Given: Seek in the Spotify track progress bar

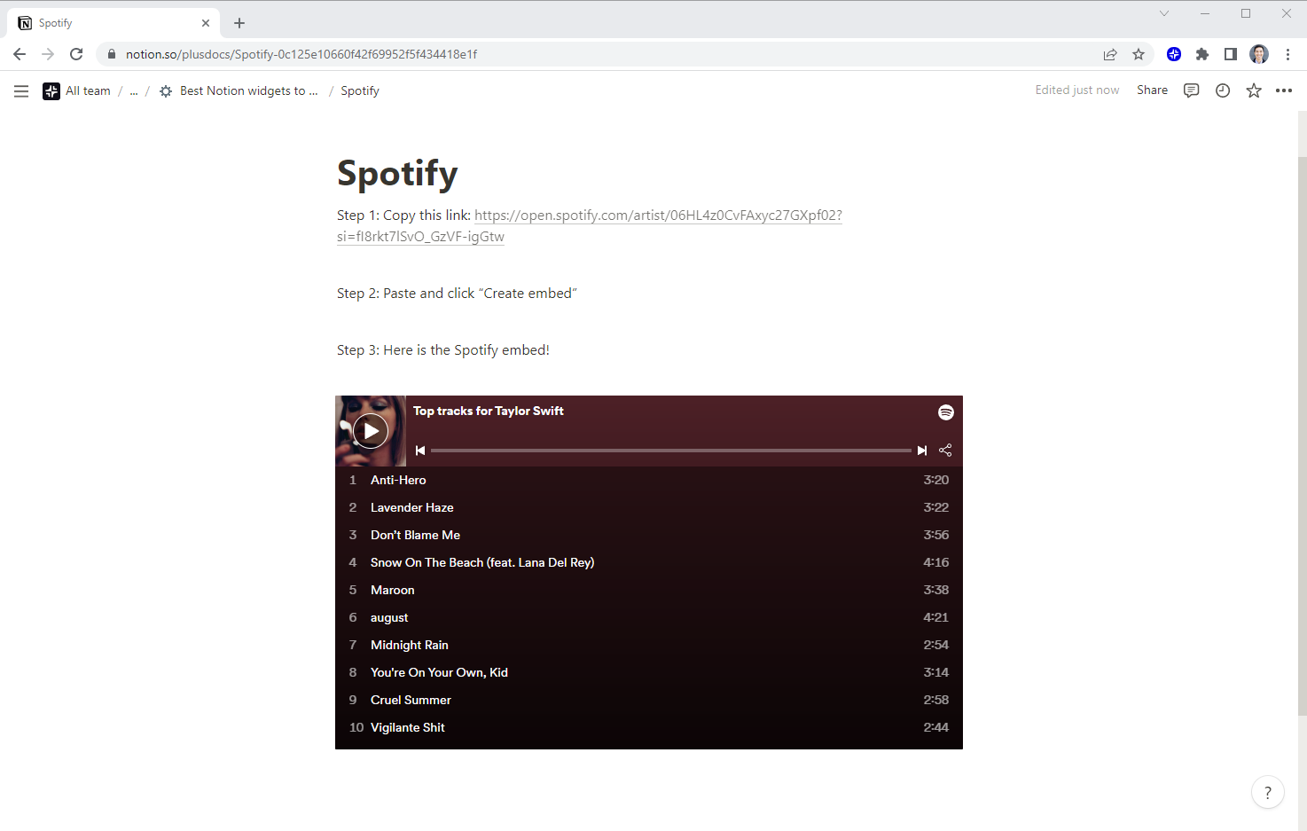Looking at the screenshot, I should (670, 451).
